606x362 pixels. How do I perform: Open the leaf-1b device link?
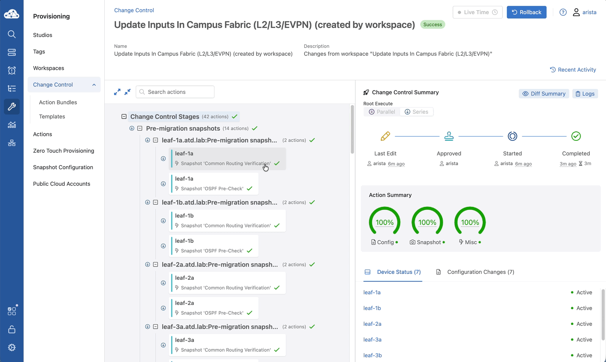point(372,308)
